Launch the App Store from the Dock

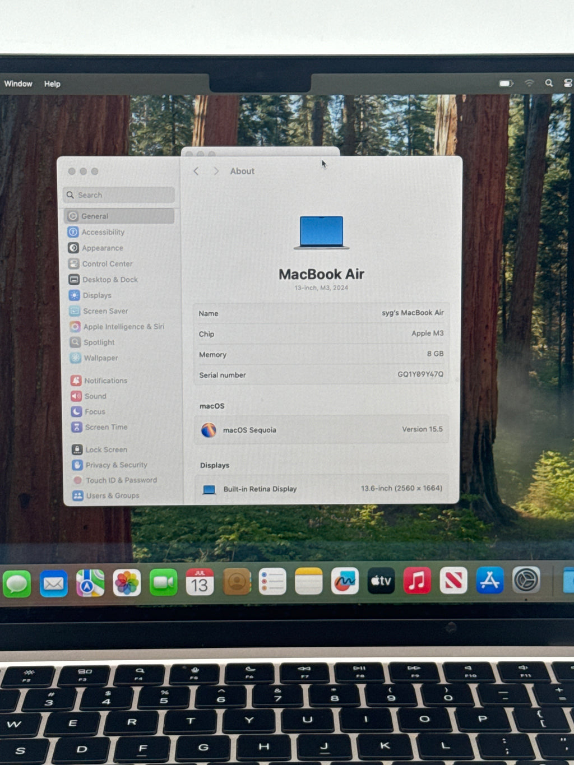(490, 580)
